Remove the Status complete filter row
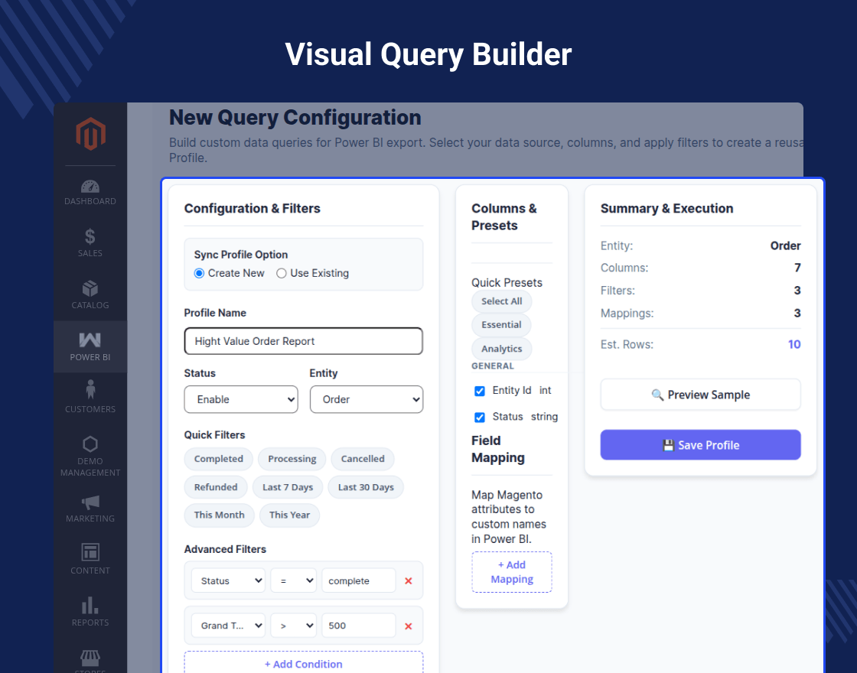The width and height of the screenshot is (857, 673). (x=409, y=580)
